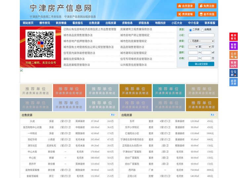Select the 出租房 radio button
The height and width of the screenshot is (178, 238).
click(x=202, y=30)
